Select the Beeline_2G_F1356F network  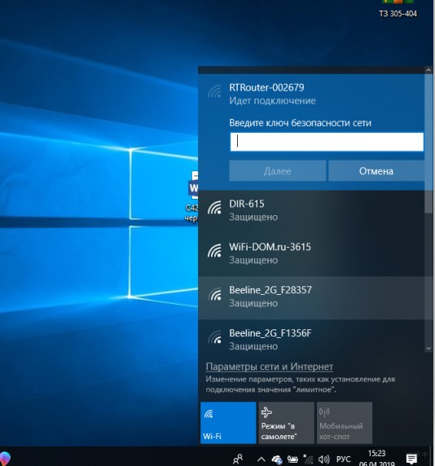[x=311, y=337]
